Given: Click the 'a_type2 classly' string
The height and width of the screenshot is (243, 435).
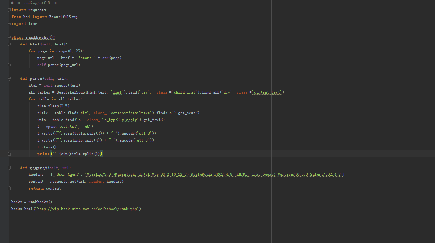Looking at the screenshot, I should 121,120.
